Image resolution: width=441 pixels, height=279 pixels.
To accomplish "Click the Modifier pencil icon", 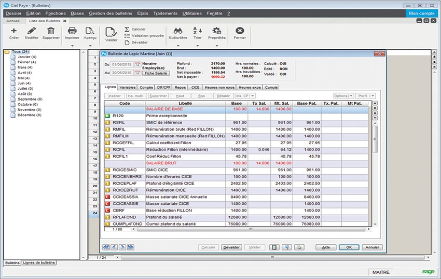I will [x=32, y=31].
